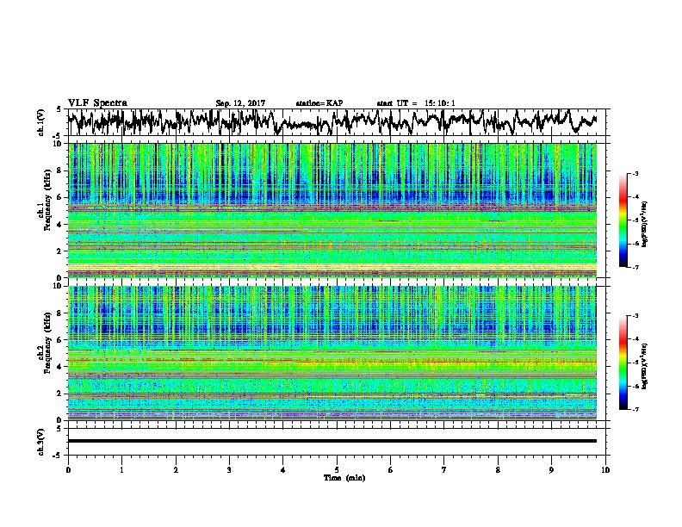Click the ch.2 colorbar log(PSD) label
The width and height of the screenshot is (682, 527).
point(645,365)
